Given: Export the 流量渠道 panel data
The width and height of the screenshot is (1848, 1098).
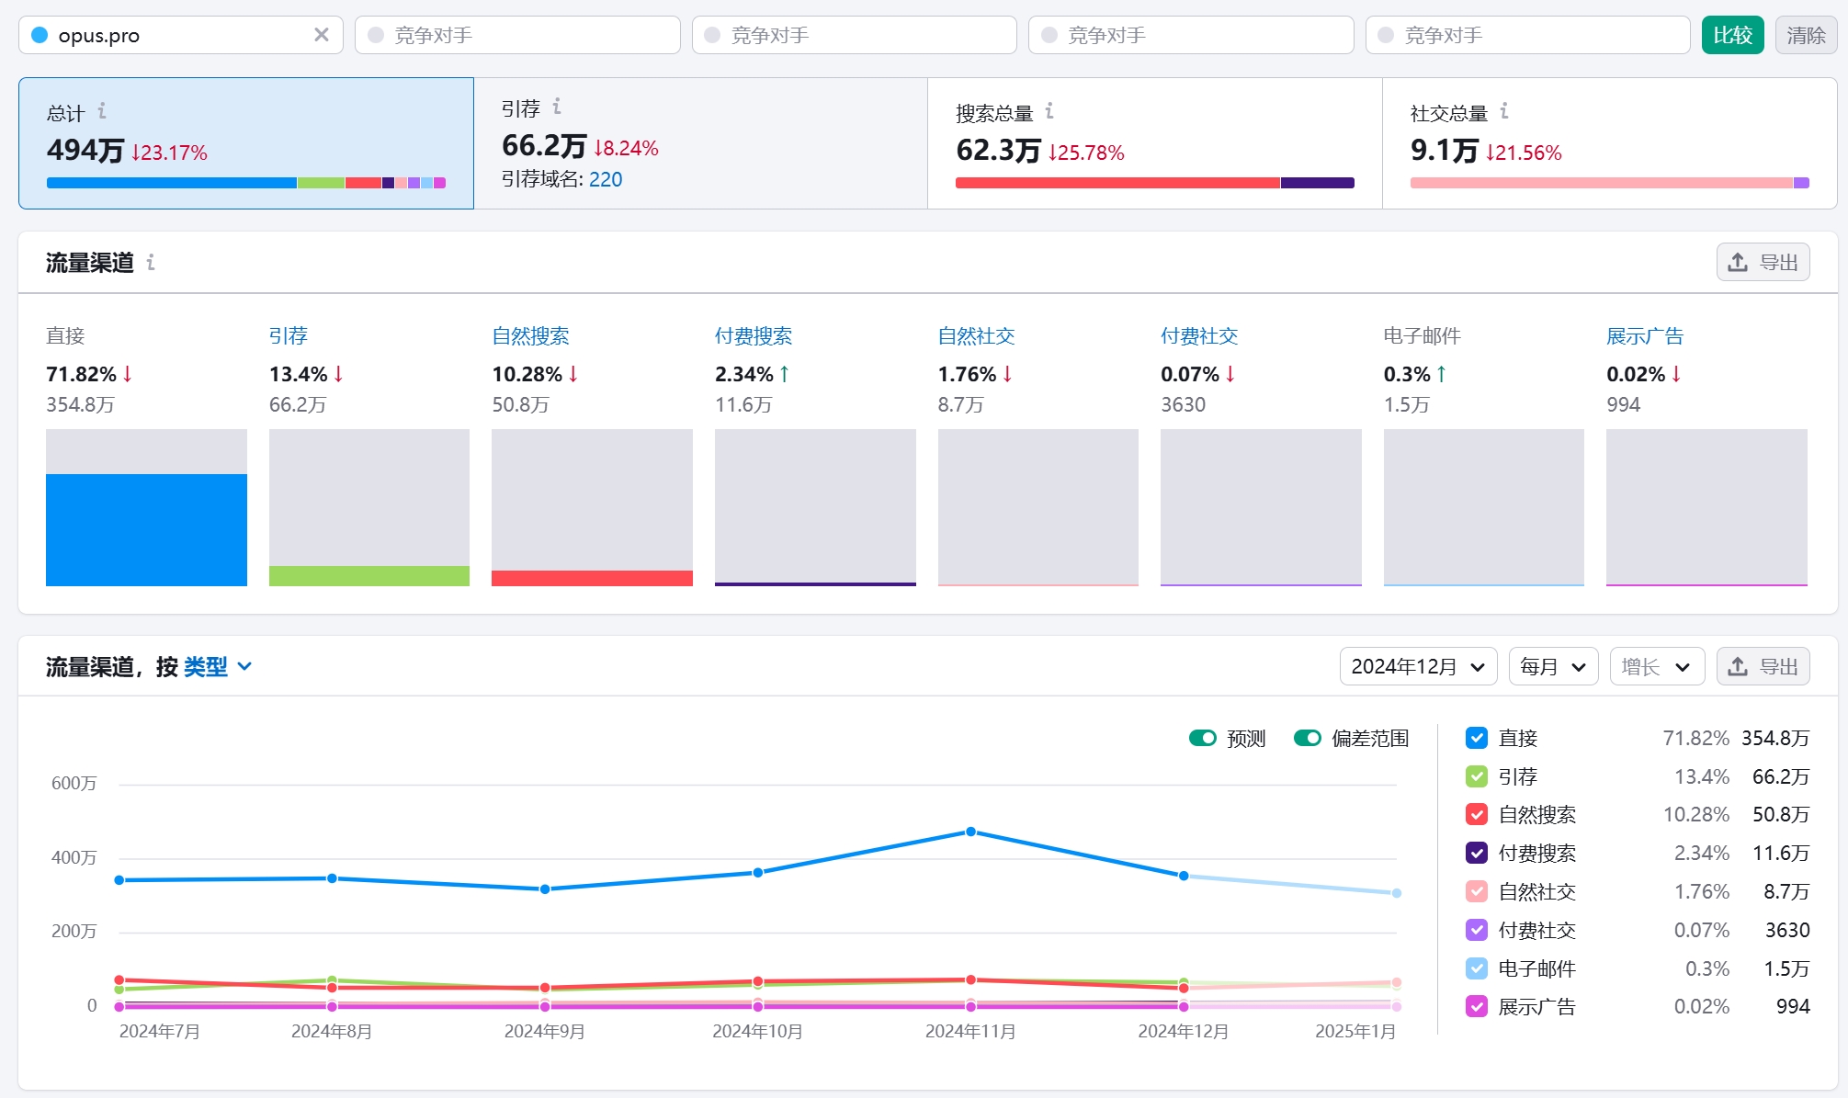Looking at the screenshot, I should [1763, 263].
